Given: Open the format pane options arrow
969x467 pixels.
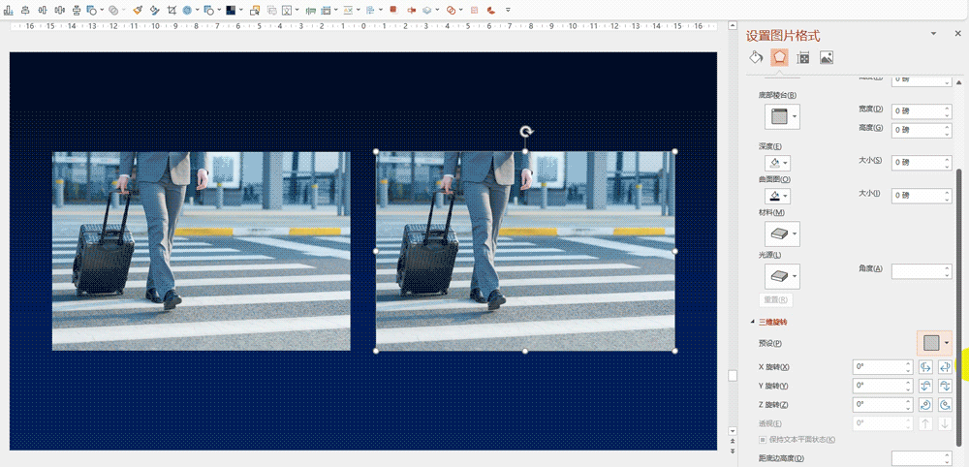Looking at the screenshot, I should click(x=933, y=34).
